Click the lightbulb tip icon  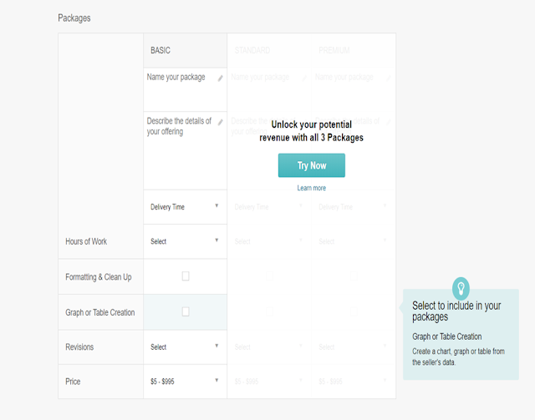point(460,289)
